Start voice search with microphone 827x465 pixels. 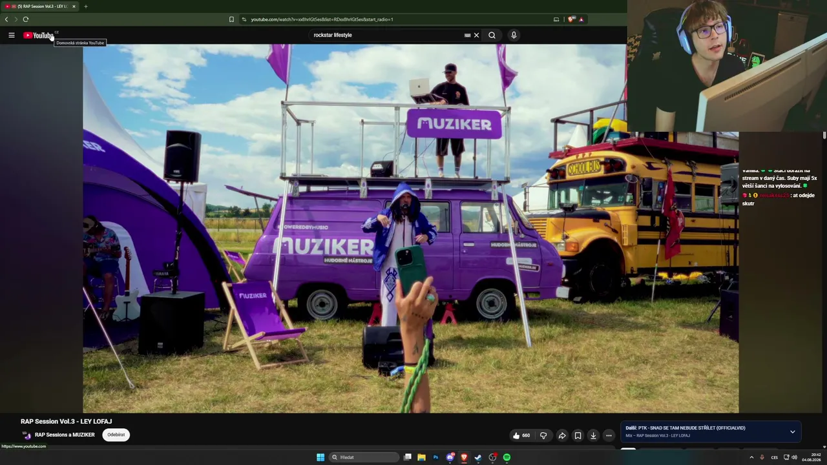[x=514, y=36]
